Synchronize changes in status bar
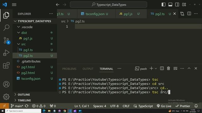The image size is (202, 113). click(27, 106)
